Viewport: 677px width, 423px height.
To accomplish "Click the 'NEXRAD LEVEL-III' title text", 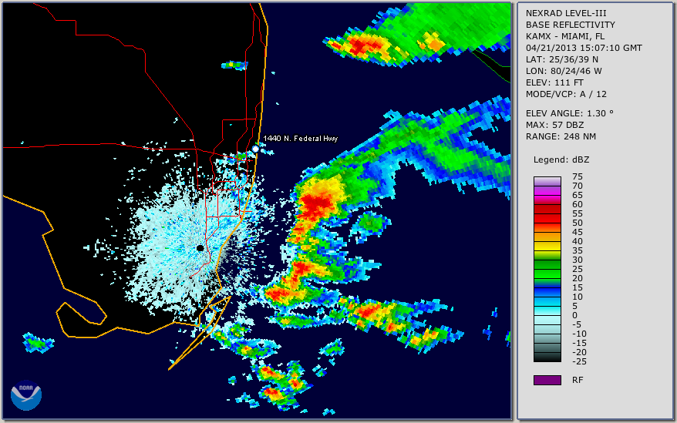I will click(x=566, y=13).
